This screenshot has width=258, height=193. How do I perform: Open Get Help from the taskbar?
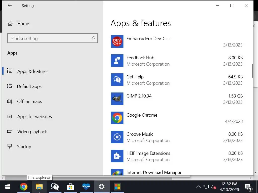click(x=55, y=187)
